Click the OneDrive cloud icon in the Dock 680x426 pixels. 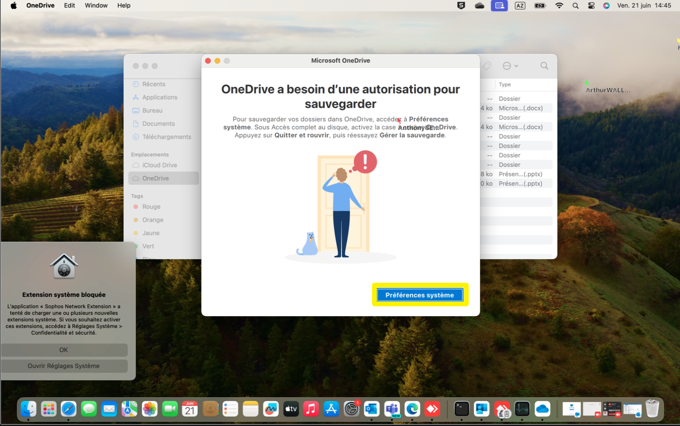[542, 409]
